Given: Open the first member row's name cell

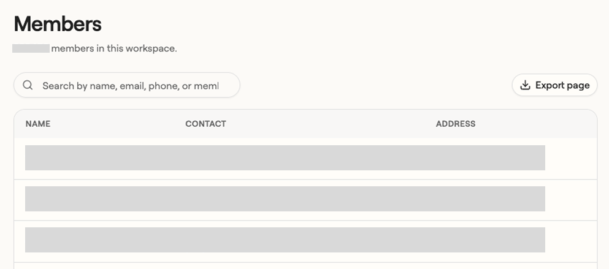Looking at the screenshot, I should [105, 157].
